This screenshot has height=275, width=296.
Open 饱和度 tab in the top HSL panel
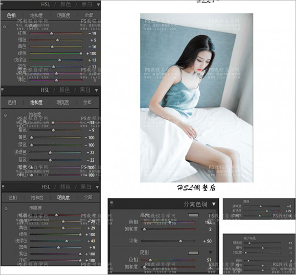(37, 15)
